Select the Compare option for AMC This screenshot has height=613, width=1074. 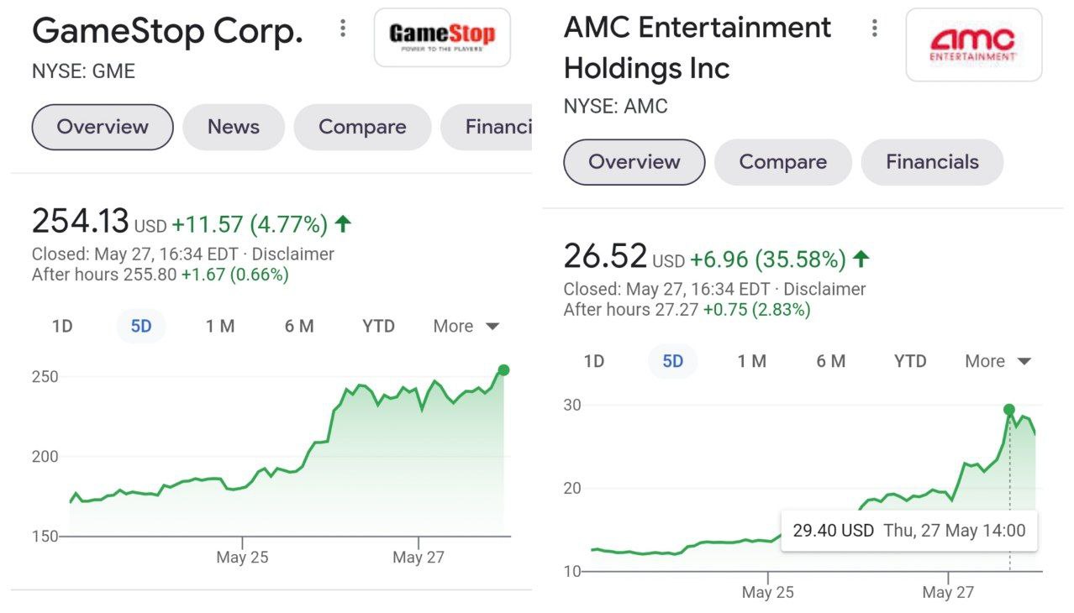[x=782, y=162]
